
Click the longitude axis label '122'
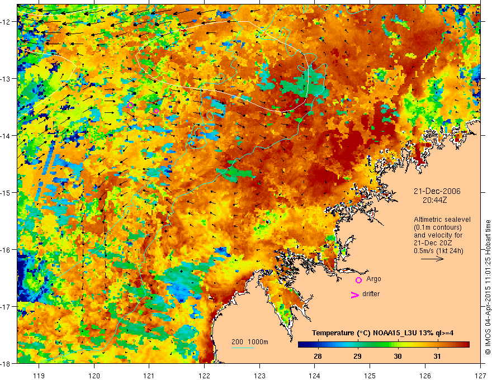pos(204,376)
